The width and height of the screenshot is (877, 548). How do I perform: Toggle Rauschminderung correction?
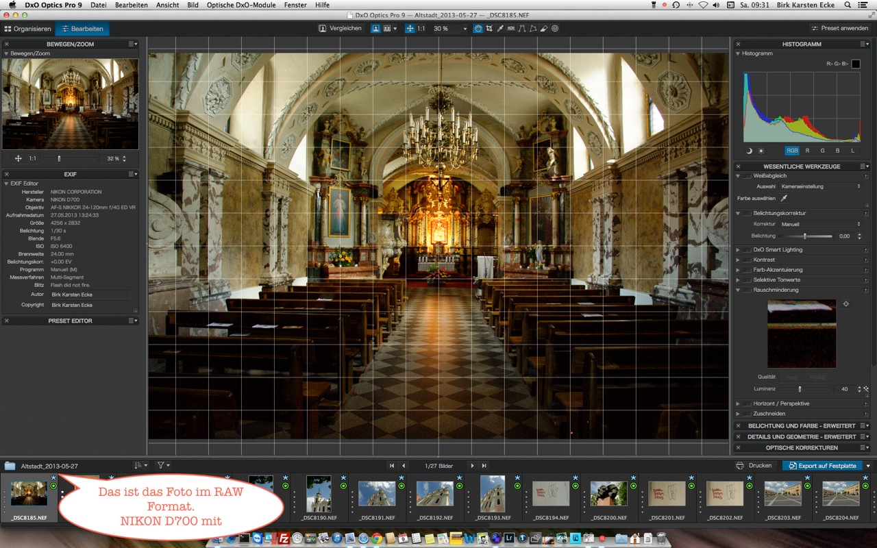tap(748, 290)
